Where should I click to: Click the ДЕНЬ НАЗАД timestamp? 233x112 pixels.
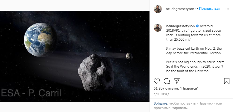(161, 94)
